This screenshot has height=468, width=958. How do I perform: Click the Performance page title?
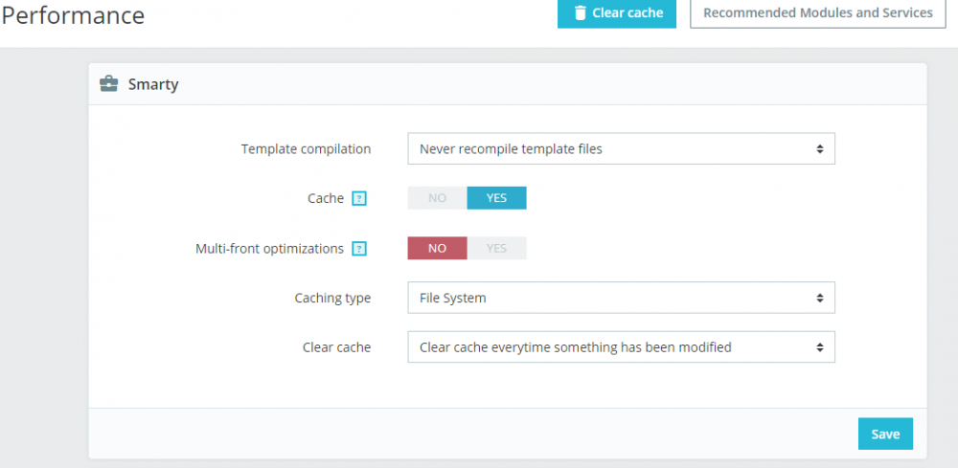73,15
